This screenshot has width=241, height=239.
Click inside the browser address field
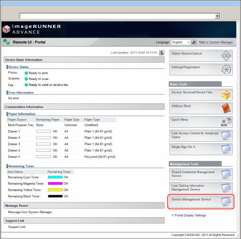(x=117, y=16)
